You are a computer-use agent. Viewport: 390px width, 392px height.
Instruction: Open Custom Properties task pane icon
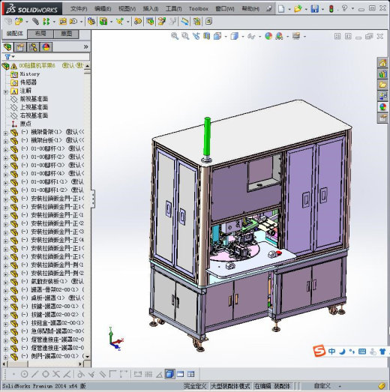[383, 118]
